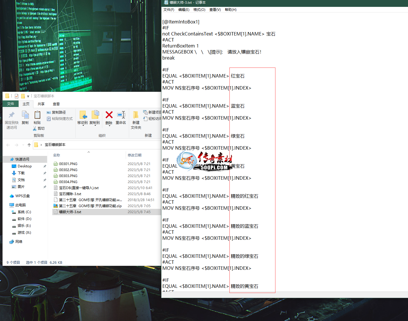Click the red Delete (删除) icon

(109, 115)
